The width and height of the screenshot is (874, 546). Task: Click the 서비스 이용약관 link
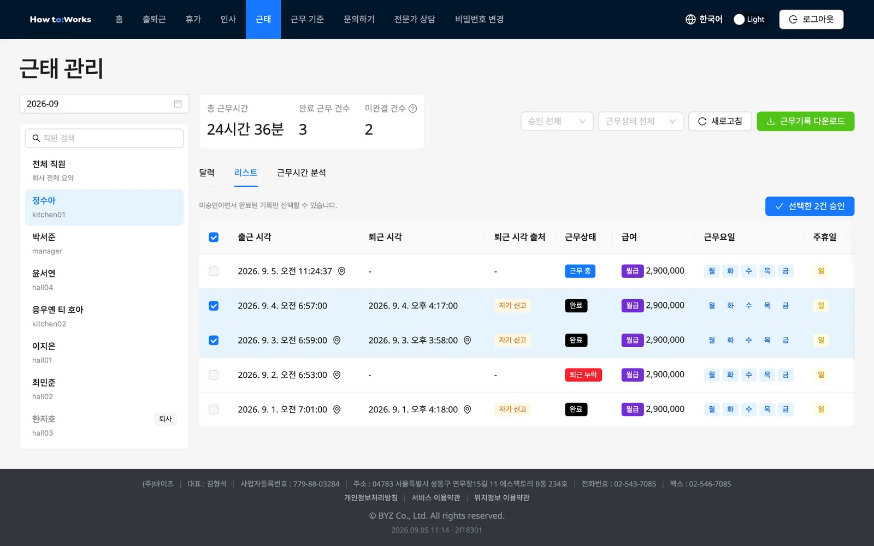coord(436,498)
